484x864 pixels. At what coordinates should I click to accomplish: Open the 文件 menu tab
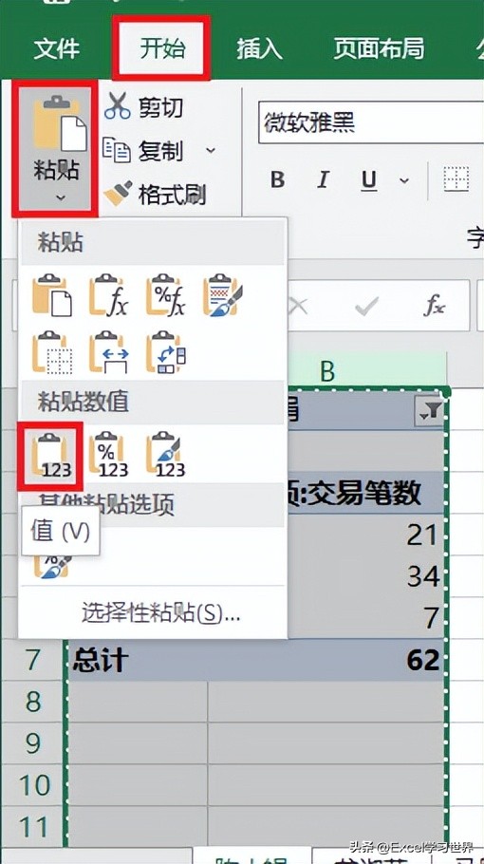tap(56, 49)
